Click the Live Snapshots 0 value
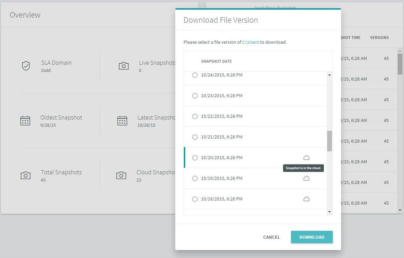 click(140, 70)
